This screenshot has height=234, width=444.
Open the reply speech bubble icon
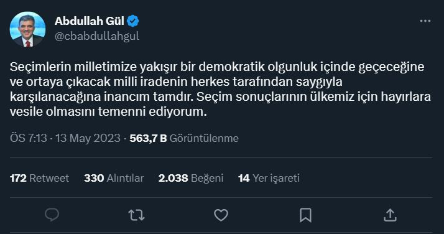point(52,215)
